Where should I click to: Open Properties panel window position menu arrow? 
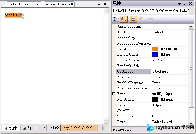coord(179,4)
